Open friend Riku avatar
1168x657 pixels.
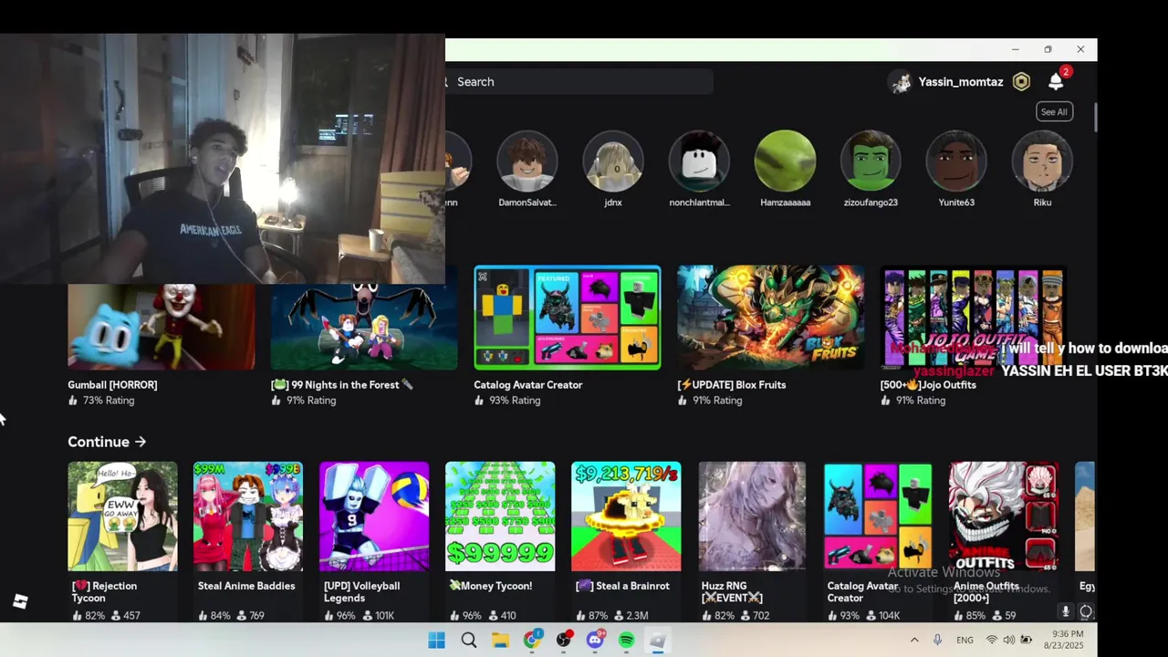click(x=1042, y=161)
